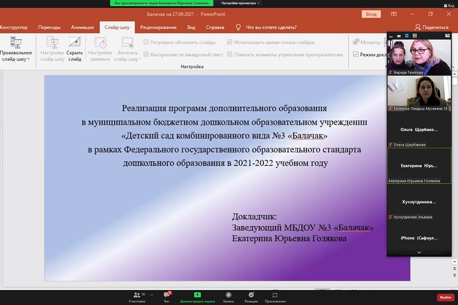
Task: Open the Переходы ribbon tab
Action: pyautogui.click(x=49, y=27)
